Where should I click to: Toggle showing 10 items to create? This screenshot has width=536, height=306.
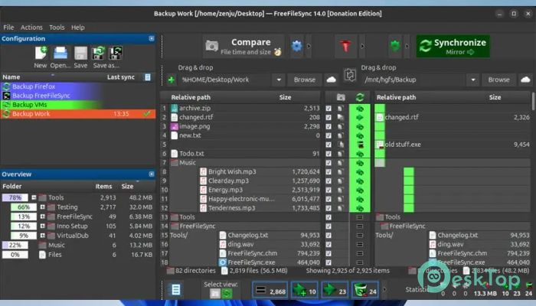point(304,290)
